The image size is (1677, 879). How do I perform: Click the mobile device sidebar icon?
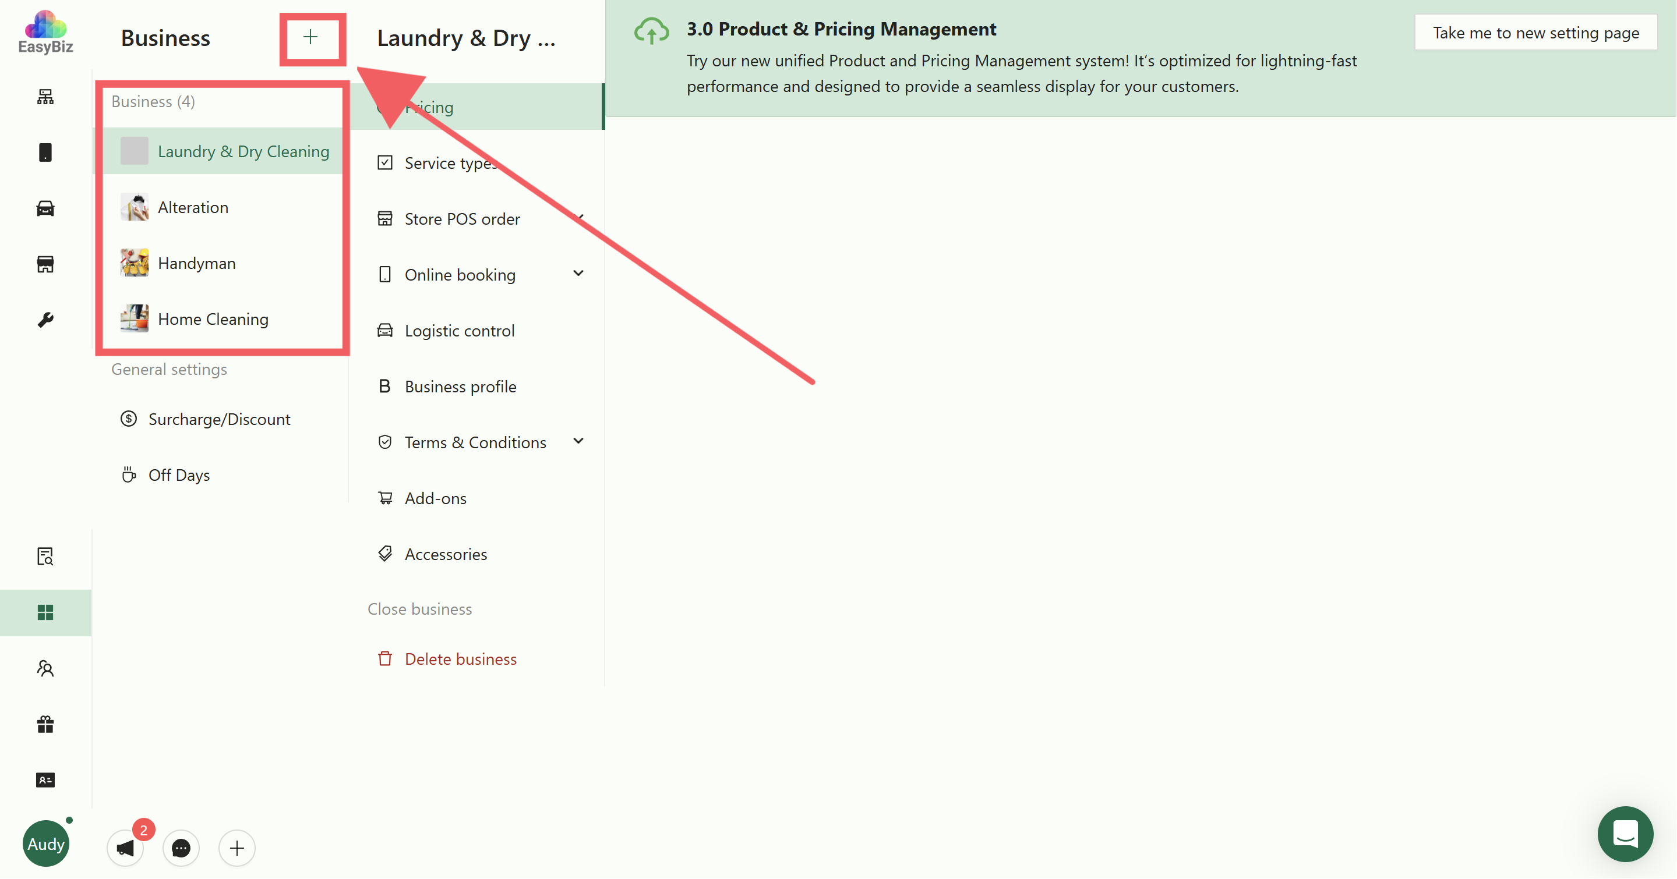[45, 153]
